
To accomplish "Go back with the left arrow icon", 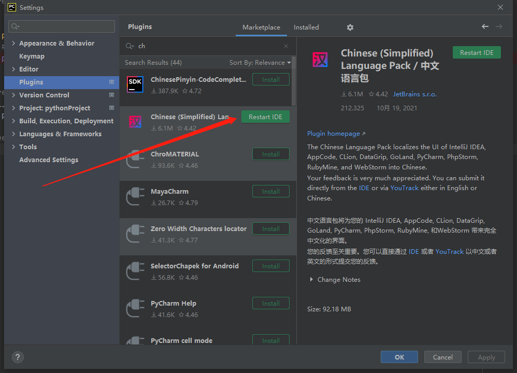I will click(485, 26).
